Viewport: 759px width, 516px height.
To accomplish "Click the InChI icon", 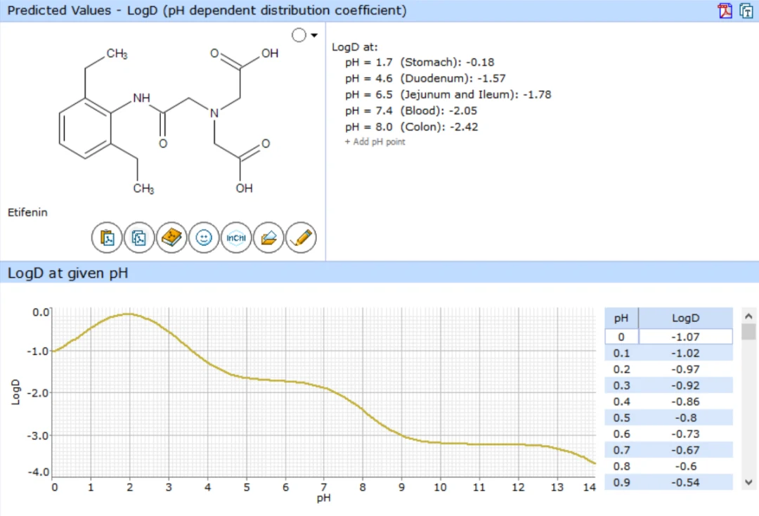I will point(236,238).
